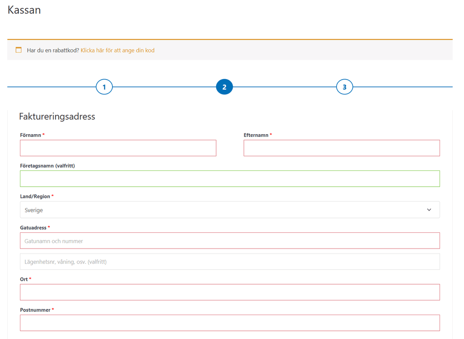Click inside the Ort input box
Screen dimensions: 464x339
(230, 292)
